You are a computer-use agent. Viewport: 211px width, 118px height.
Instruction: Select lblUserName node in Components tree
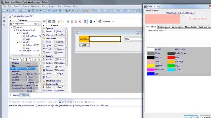coord(32,36)
